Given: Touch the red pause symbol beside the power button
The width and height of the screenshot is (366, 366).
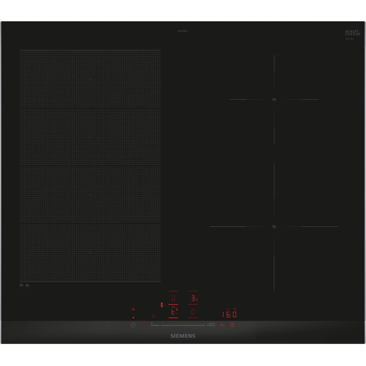Looking at the screenshot, I should click(144, 325).
